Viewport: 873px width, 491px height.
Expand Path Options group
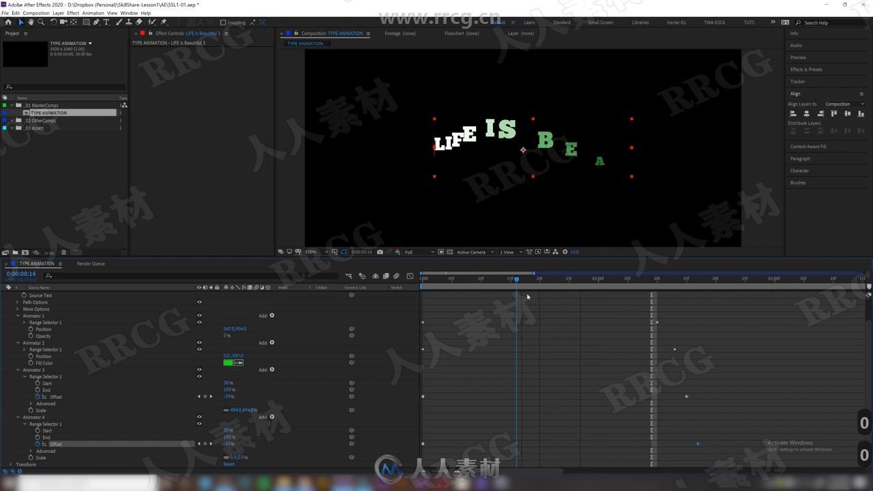[x=18, y=302]
